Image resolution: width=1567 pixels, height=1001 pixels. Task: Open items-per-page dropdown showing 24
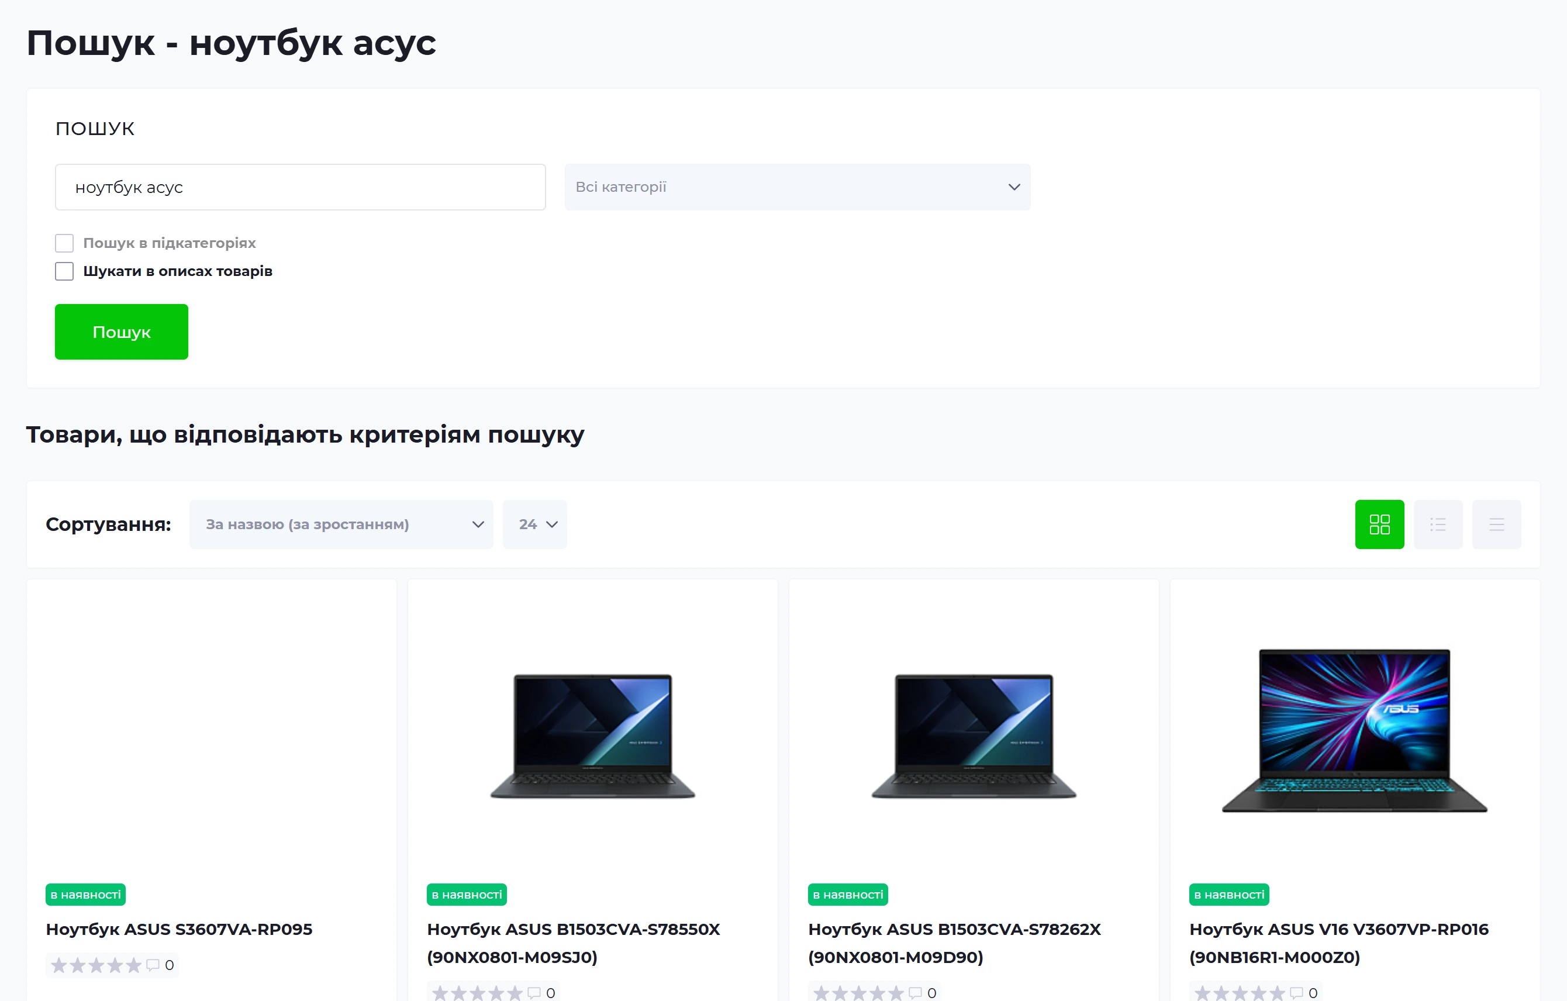[535, 524]
